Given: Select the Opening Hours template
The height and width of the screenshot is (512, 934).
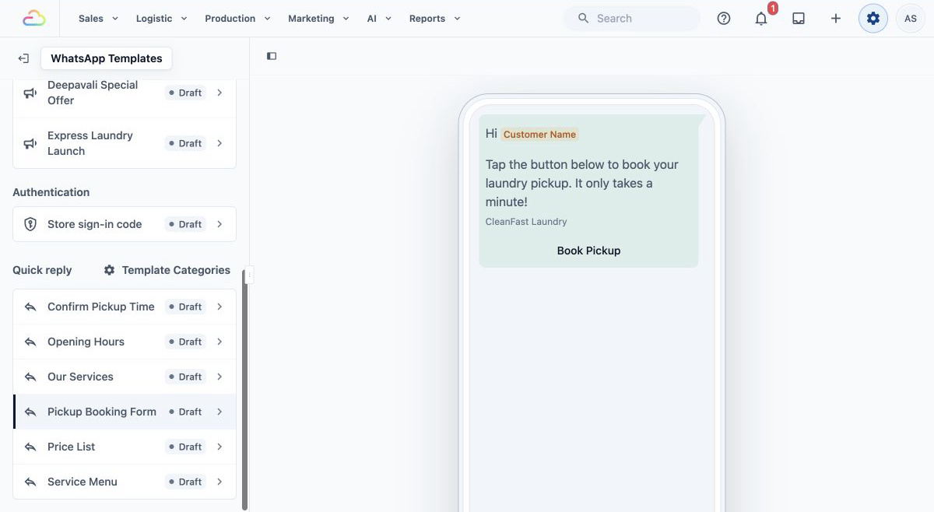Looking at the screenshot, I should tap(125, 342).
